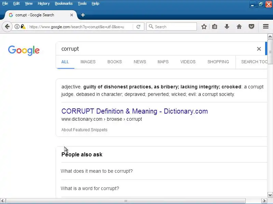Open the Edit menu
Screen dimensions: 273x204
[x=16, y=3]
